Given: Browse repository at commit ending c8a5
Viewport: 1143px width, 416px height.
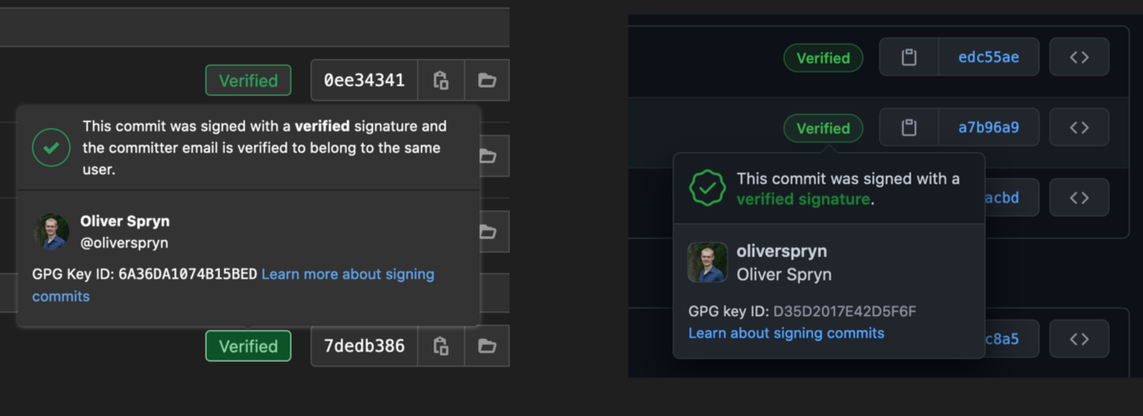Looking at the screenshot, I should click(x=1079, y=339).
